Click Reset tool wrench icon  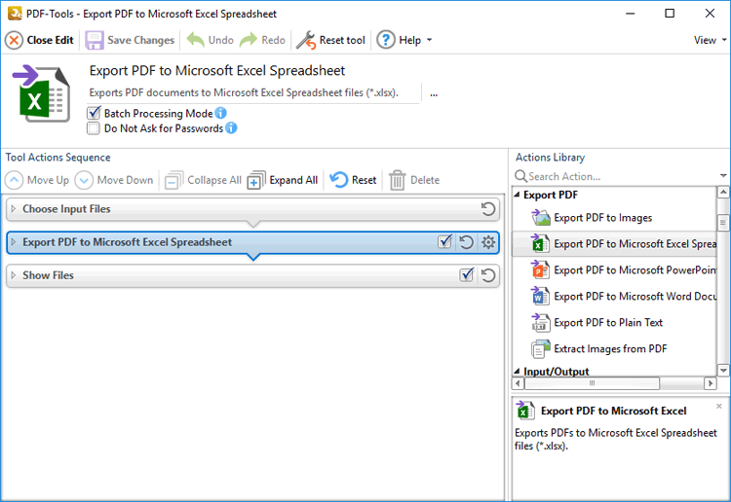[x=306, y=41]
